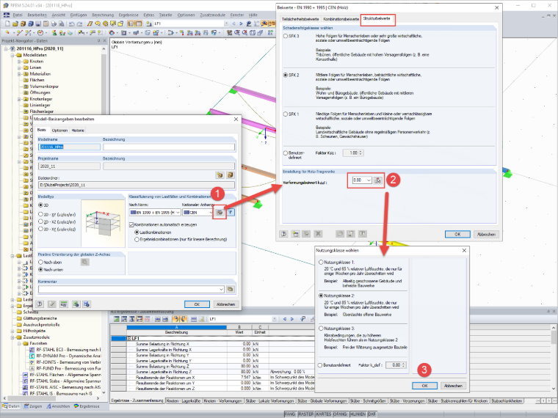Go to next load case arrow in toolbar
This screenshot has width=558, height=418.
point(241,23)
